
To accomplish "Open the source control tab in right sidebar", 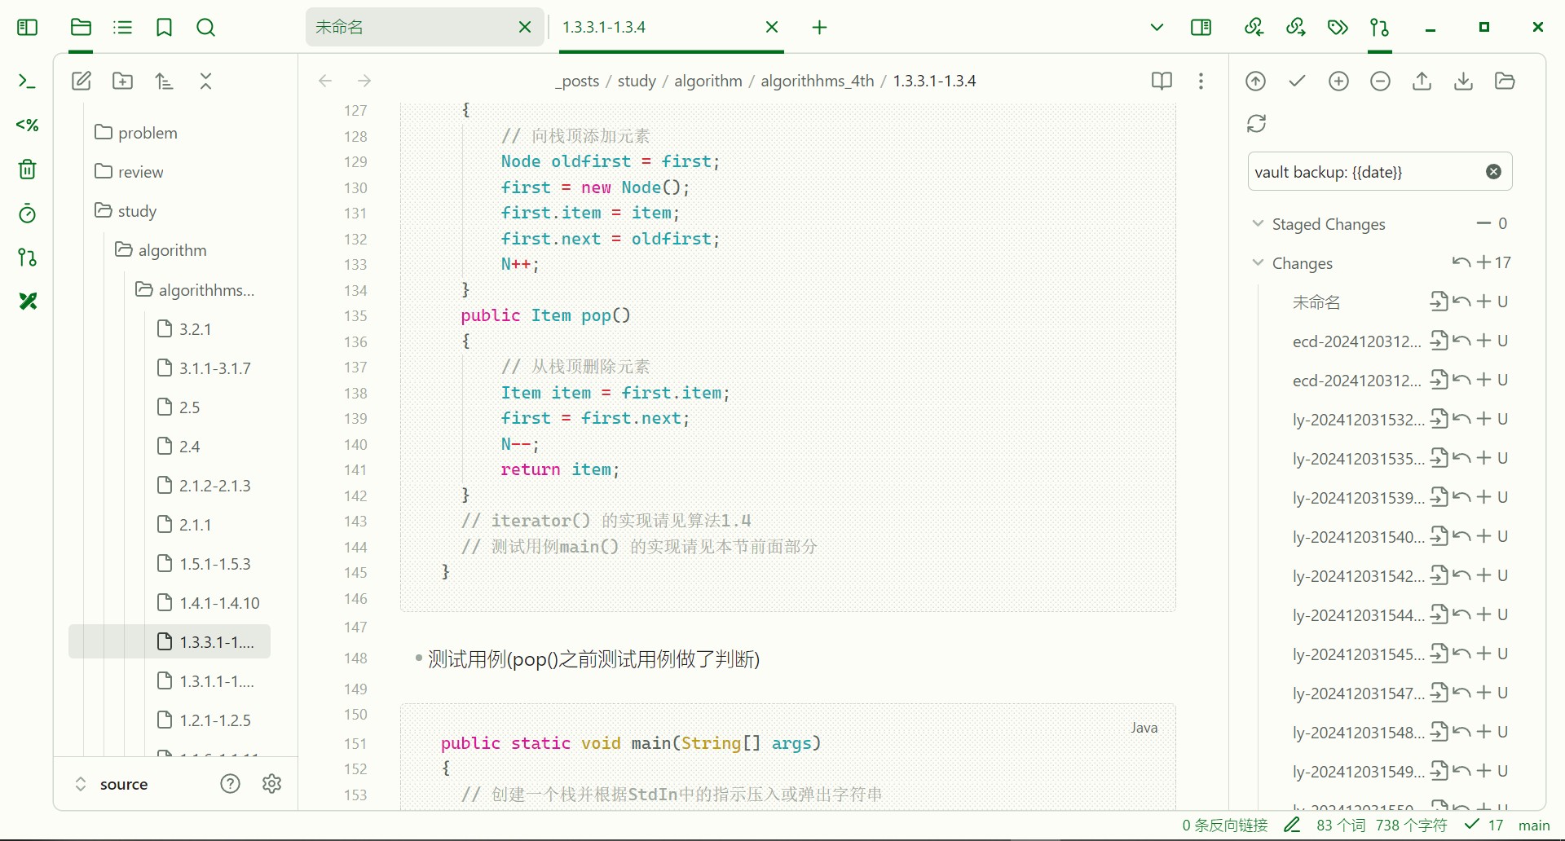I will tap(1379, 28).
